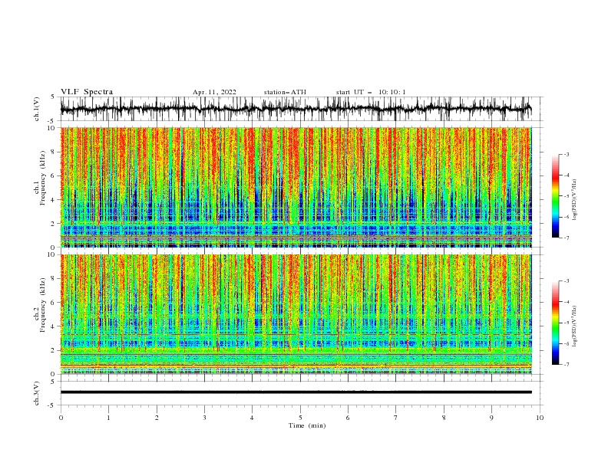Image resolution: width=608 pixels, height=469 pixels.
Task: Click the ch.1 PSD color bar
Action: click(555, 195)
